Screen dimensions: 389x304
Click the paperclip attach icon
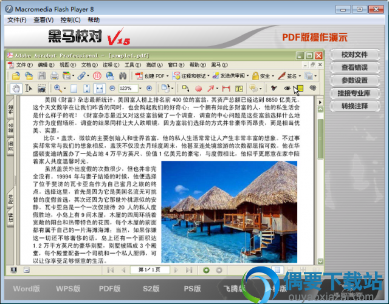click(x=81, y=76)
